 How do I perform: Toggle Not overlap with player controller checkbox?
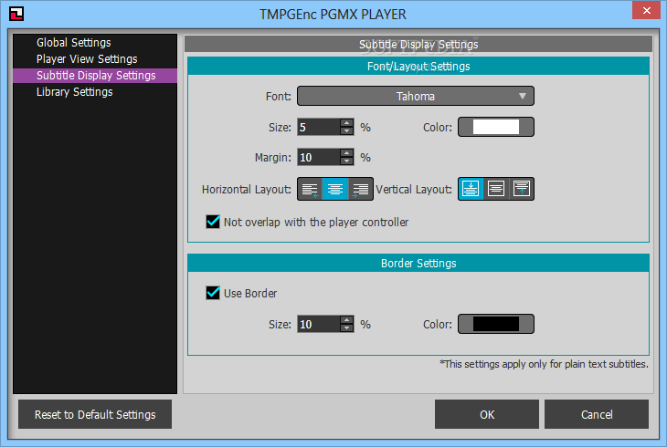click(x=213, y=222)
